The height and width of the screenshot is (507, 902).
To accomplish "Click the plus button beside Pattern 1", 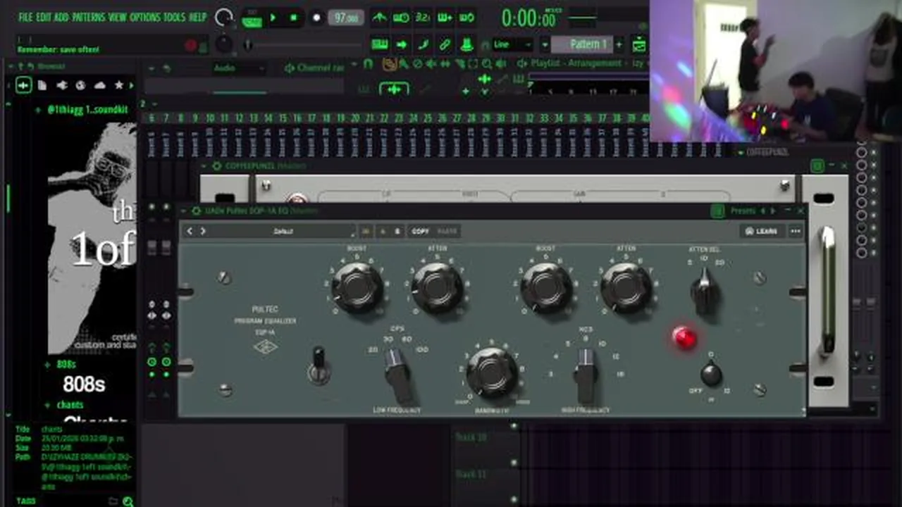I will (x=619, y=44).
